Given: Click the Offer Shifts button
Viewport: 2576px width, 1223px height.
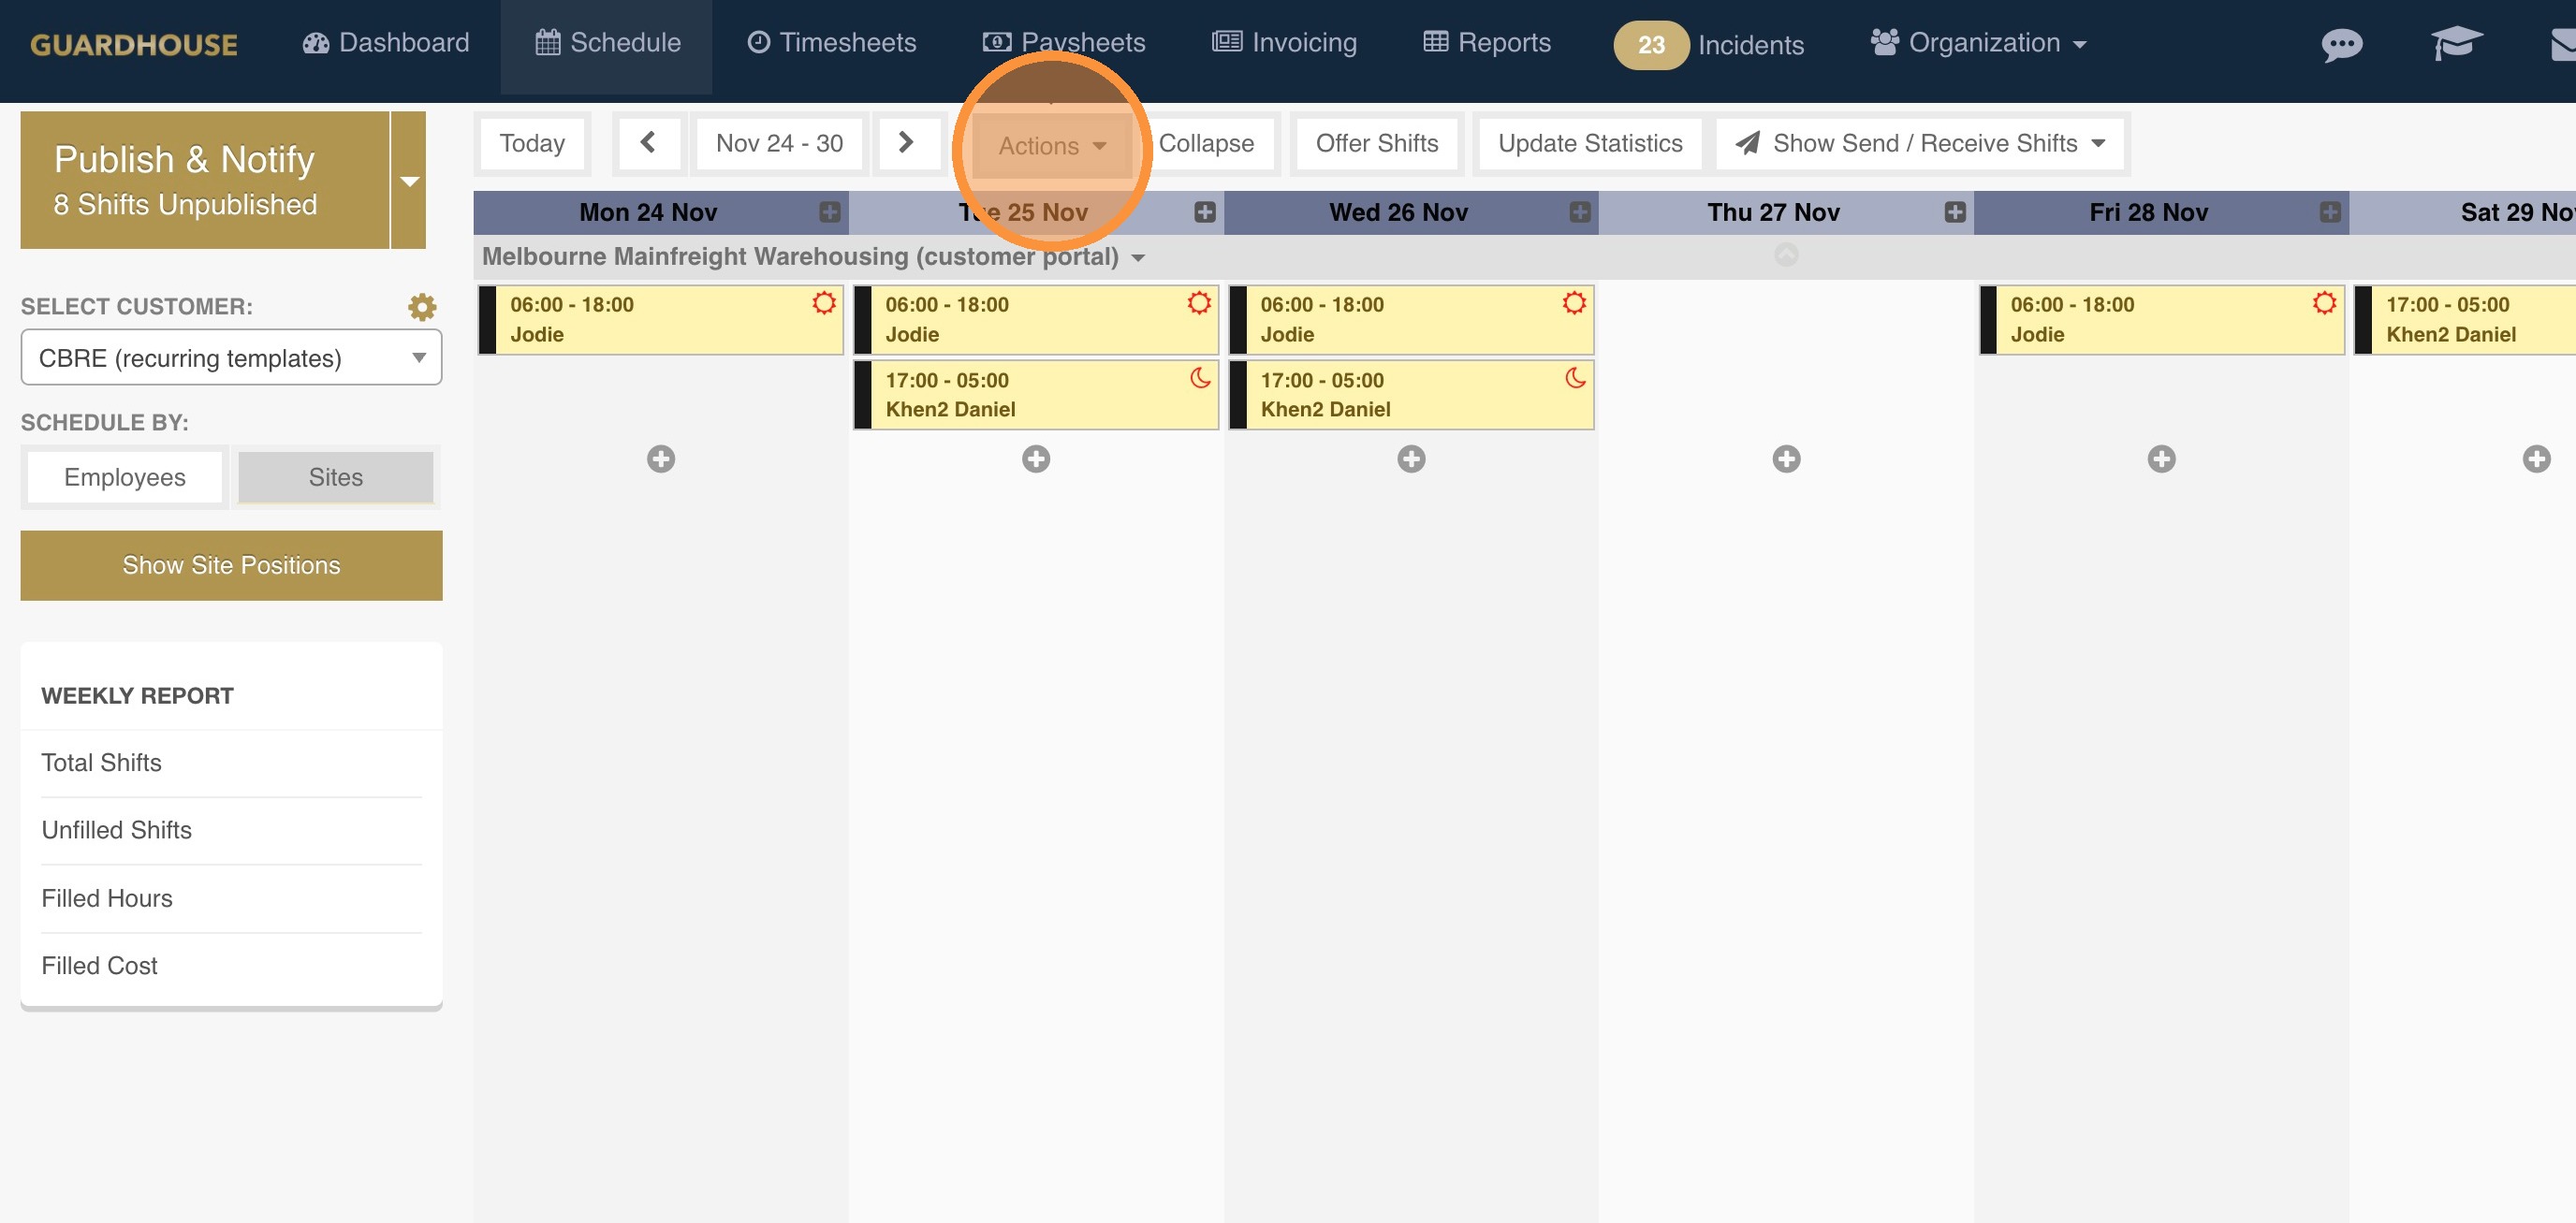Looking at the screenshot, I should click(1376, 143).
